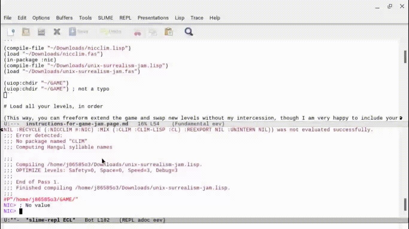This screenshot has height=229, width=409.
Task: Close buffer with the X toolbar icon
Action: click(x=57, y=32)
